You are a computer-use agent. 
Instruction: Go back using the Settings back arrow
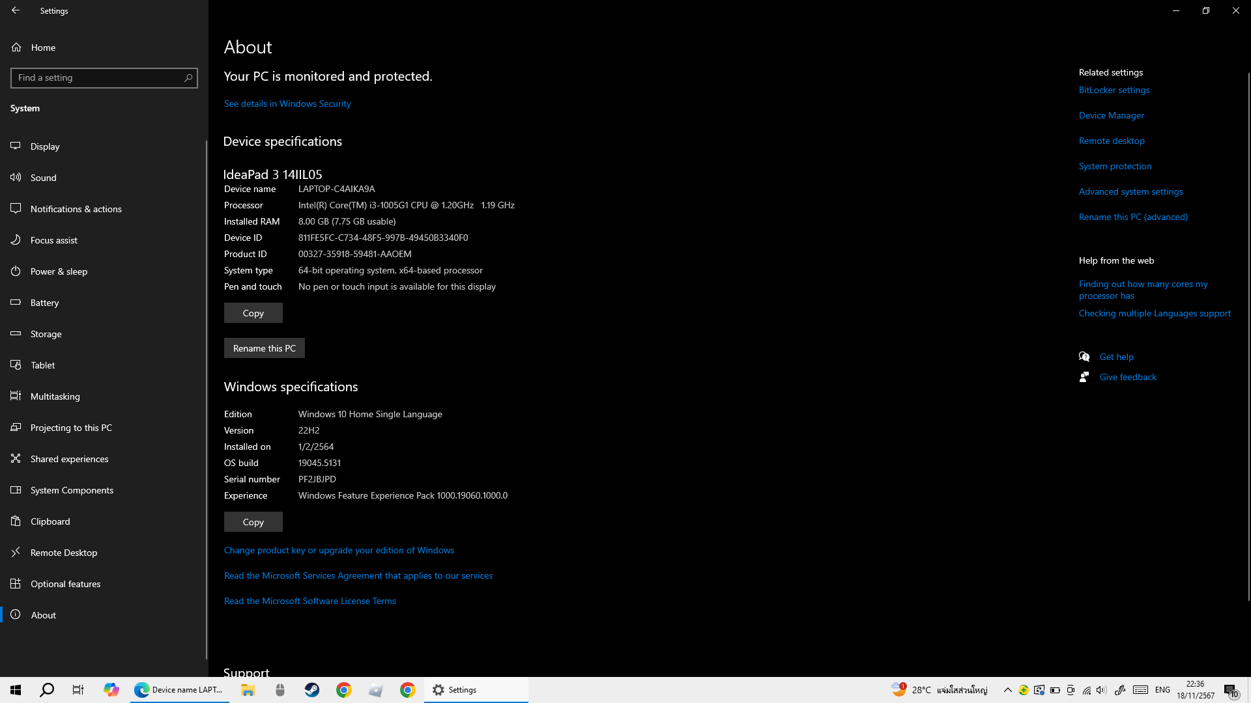tap(16, 10)
